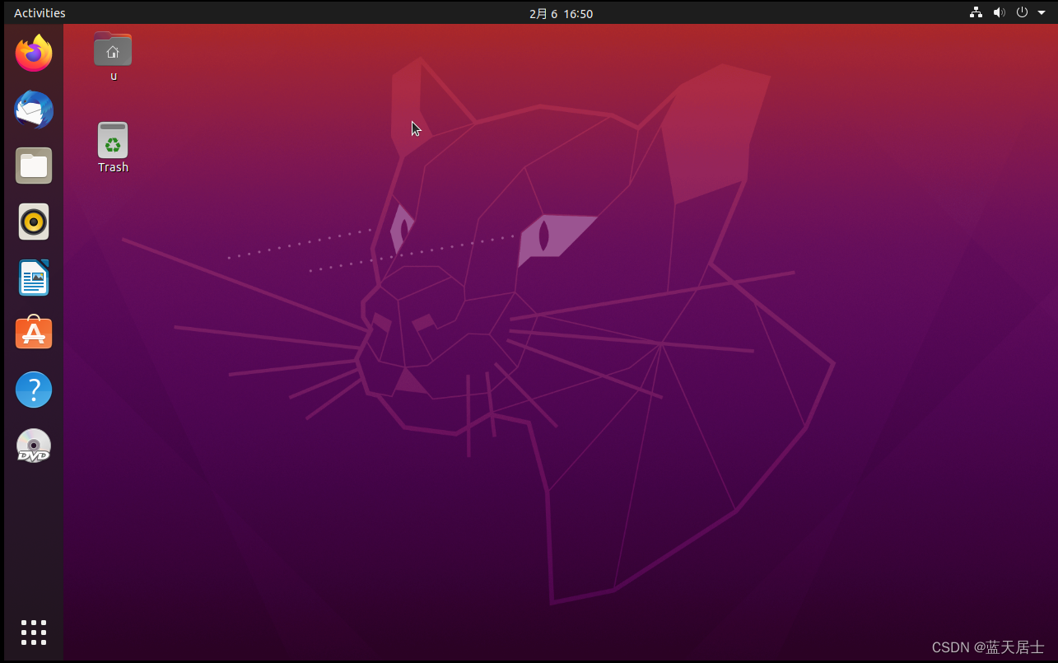
Task: Click the u label under the home folder
Action: 114,76
